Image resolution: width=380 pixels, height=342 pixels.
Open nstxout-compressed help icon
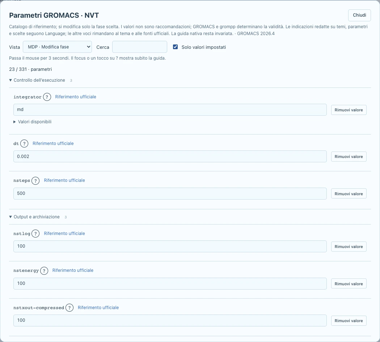coord(69,308)
